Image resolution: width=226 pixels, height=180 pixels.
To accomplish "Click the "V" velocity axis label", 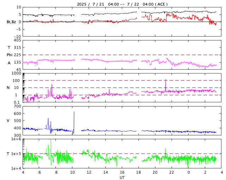I will [8, 121].
